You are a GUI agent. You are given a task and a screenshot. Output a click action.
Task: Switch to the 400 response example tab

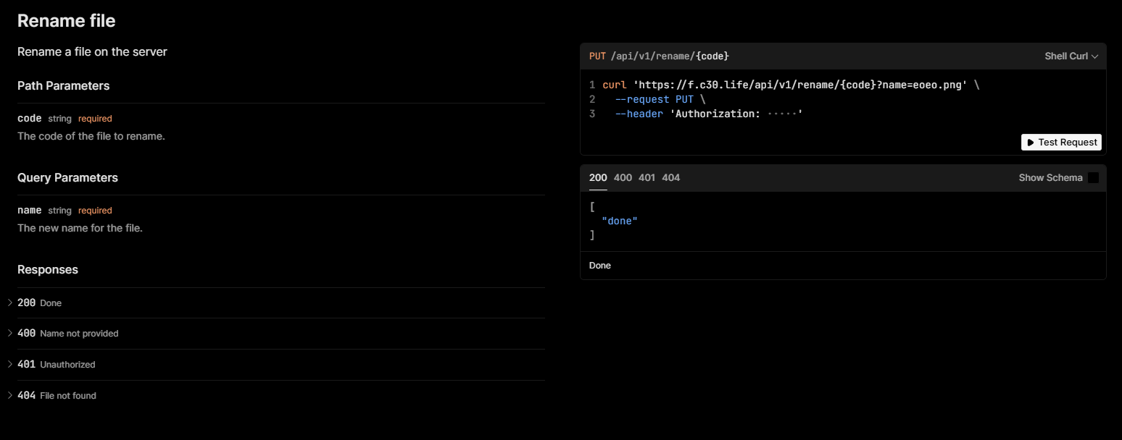[x=623, y=178]
